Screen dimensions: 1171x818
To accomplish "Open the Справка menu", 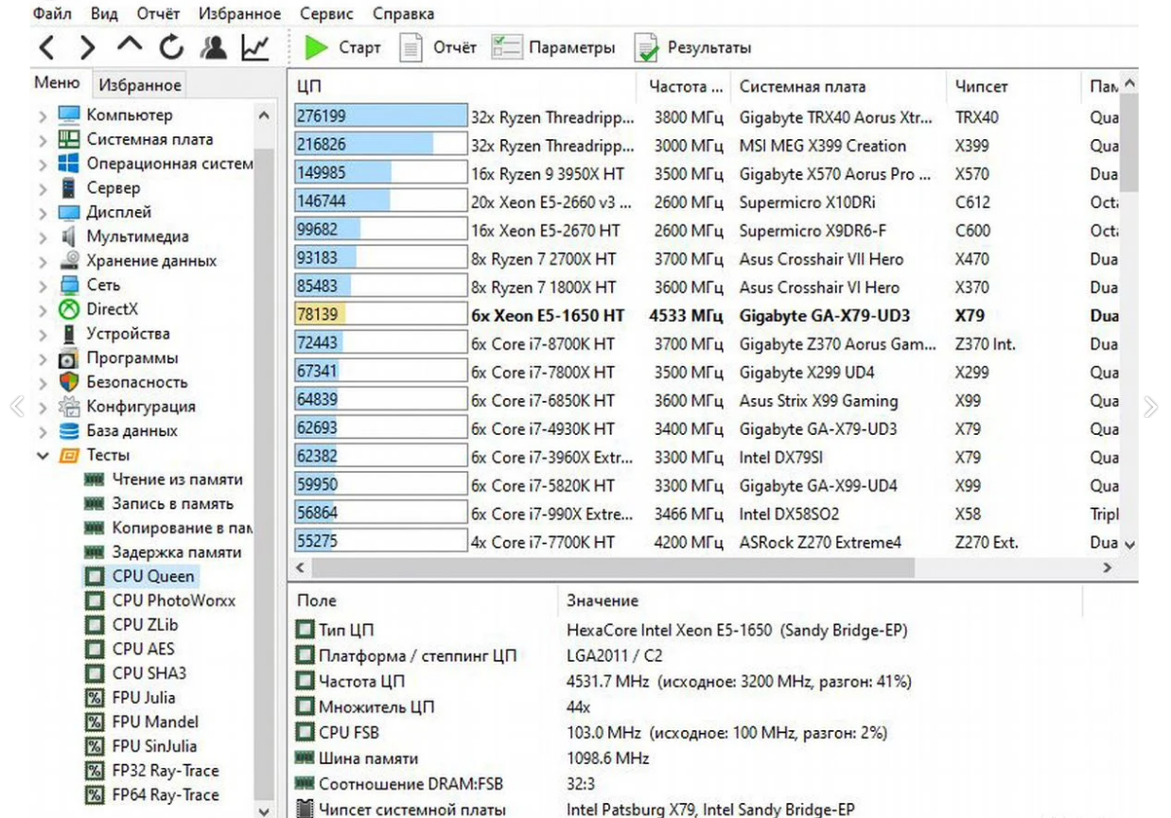I will 404,14.
